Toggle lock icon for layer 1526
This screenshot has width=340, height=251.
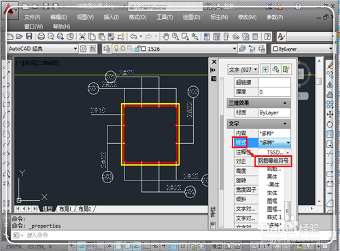pyautogui.click(x=137, y=48)
